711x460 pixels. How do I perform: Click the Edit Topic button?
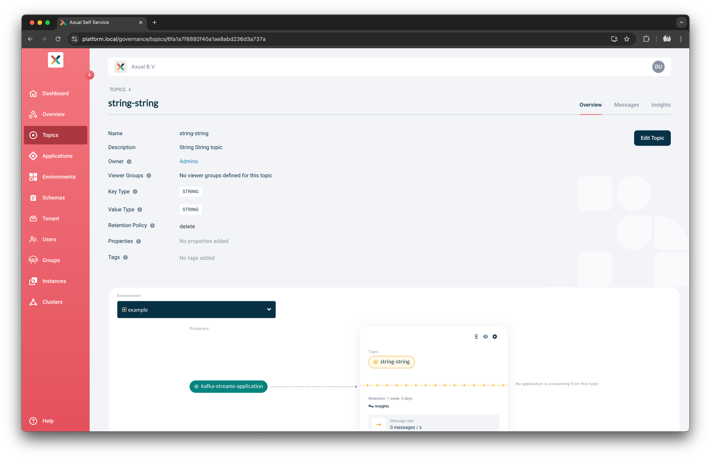(652, 138)
